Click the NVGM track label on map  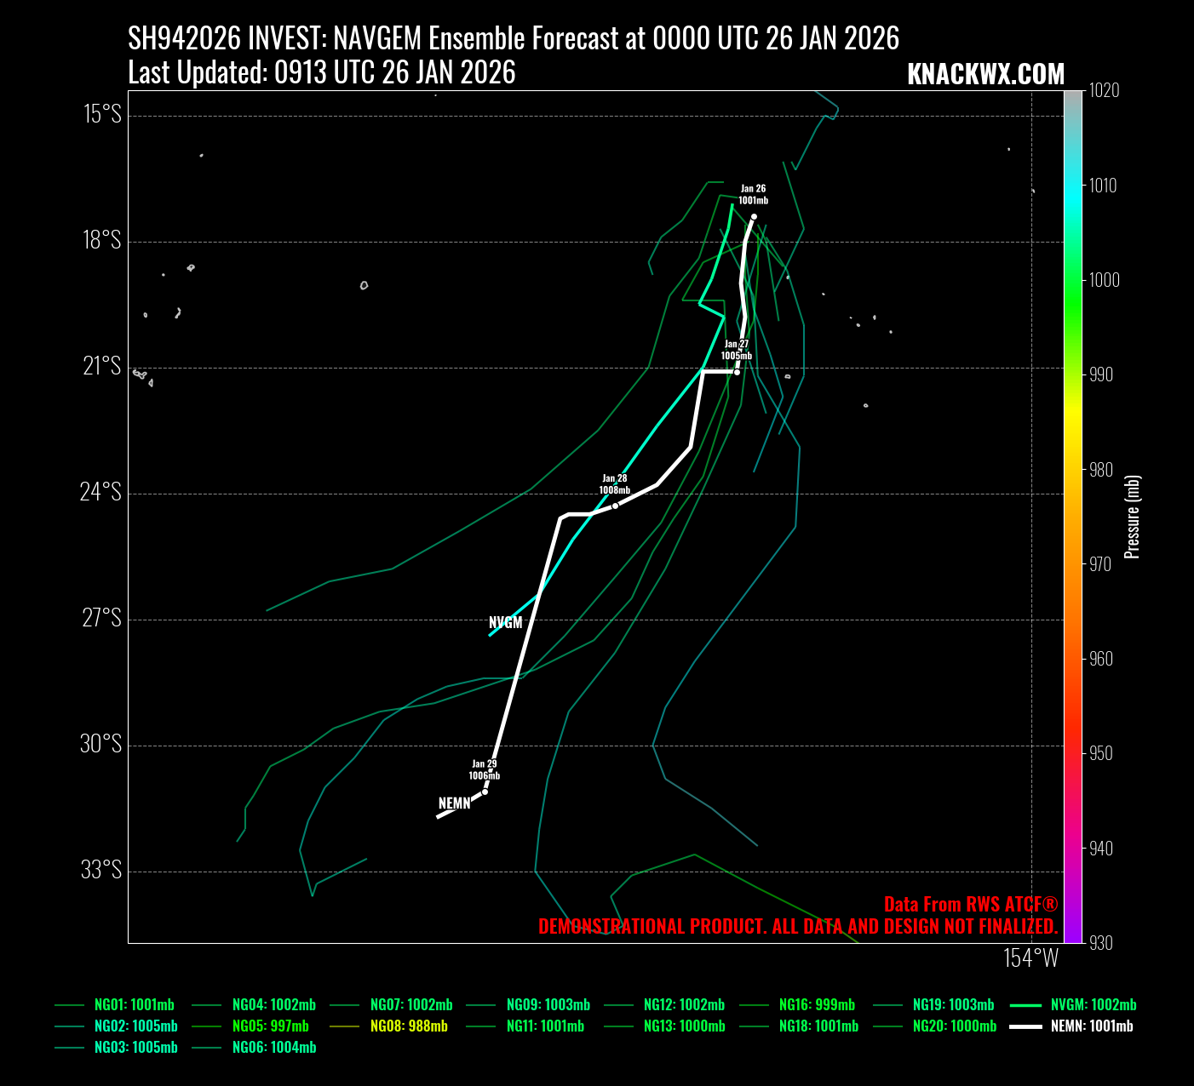[506, 623]
